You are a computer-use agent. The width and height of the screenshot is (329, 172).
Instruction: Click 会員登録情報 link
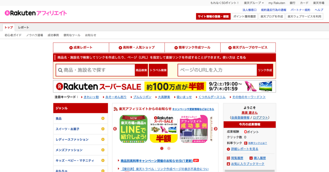(240, 118)
